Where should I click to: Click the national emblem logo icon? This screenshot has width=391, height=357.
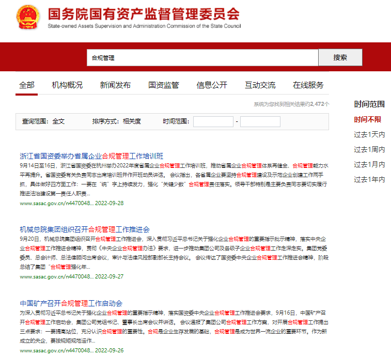(x=26, y=19)
